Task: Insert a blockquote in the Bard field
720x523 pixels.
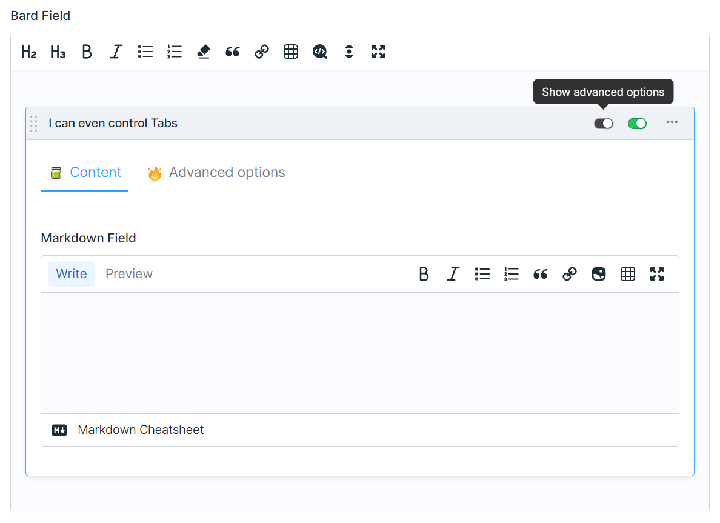Action: (232, 52)
